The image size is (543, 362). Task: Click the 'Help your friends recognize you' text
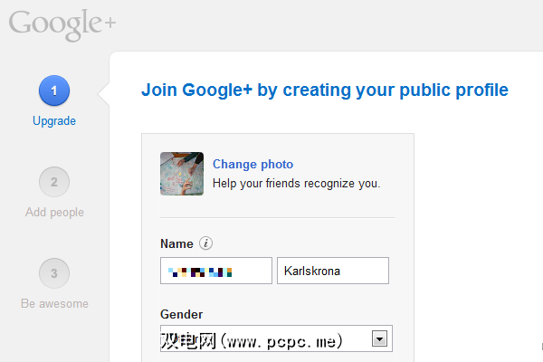pos(296,183)
